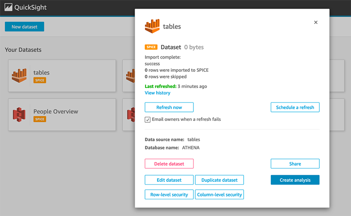
Task: Click 0 rows were skipped text
Action: 166,77
